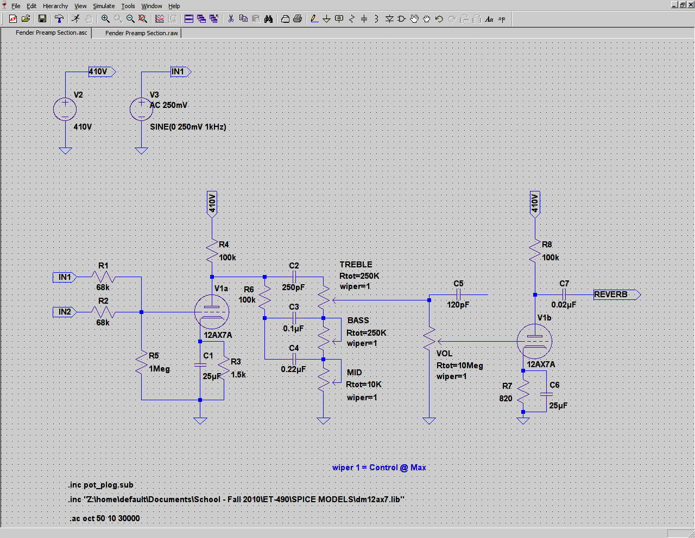The height and width of the screenshot is (538, 695).
Task: Undo the last edit
Action: pos(440,19)
